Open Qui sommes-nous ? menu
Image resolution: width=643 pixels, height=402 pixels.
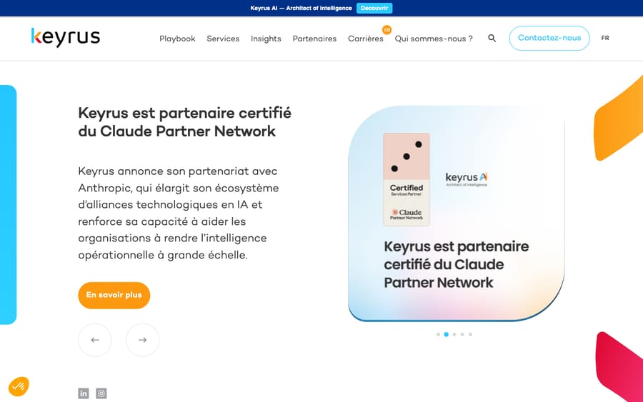point(434,39)
